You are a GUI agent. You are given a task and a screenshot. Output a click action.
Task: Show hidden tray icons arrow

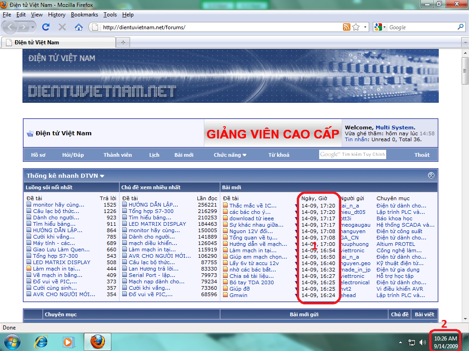(x=400, y=342)
